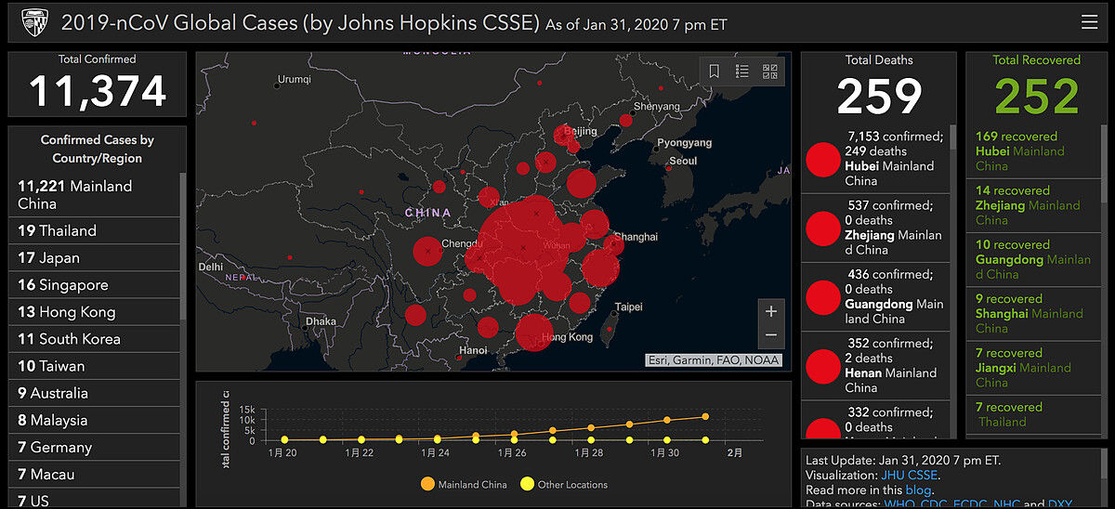This screenshot has height=509, width=1115.
Task: Toggle the Other Locations chart series
Action: [x=565, y=484]
